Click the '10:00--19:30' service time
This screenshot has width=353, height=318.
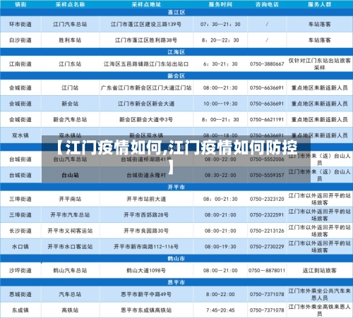click(x=220, y=104)
